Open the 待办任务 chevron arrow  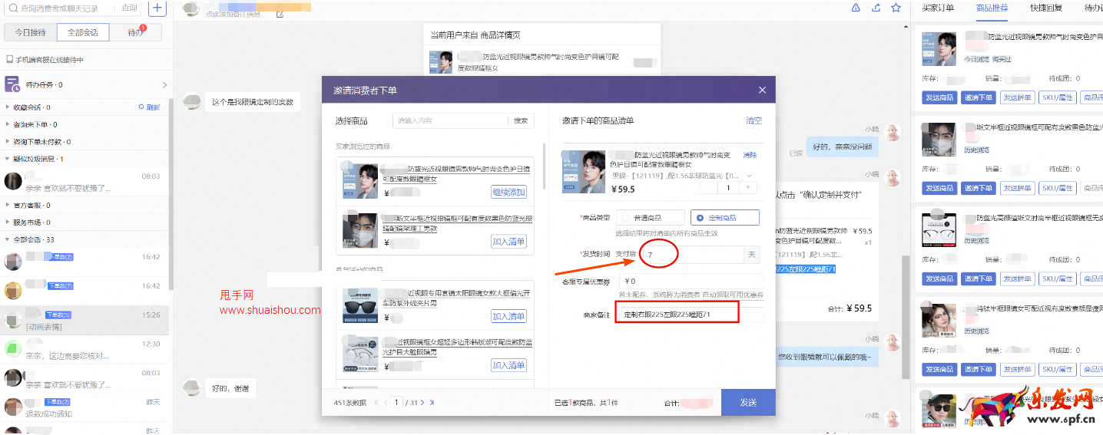point(164,84)
